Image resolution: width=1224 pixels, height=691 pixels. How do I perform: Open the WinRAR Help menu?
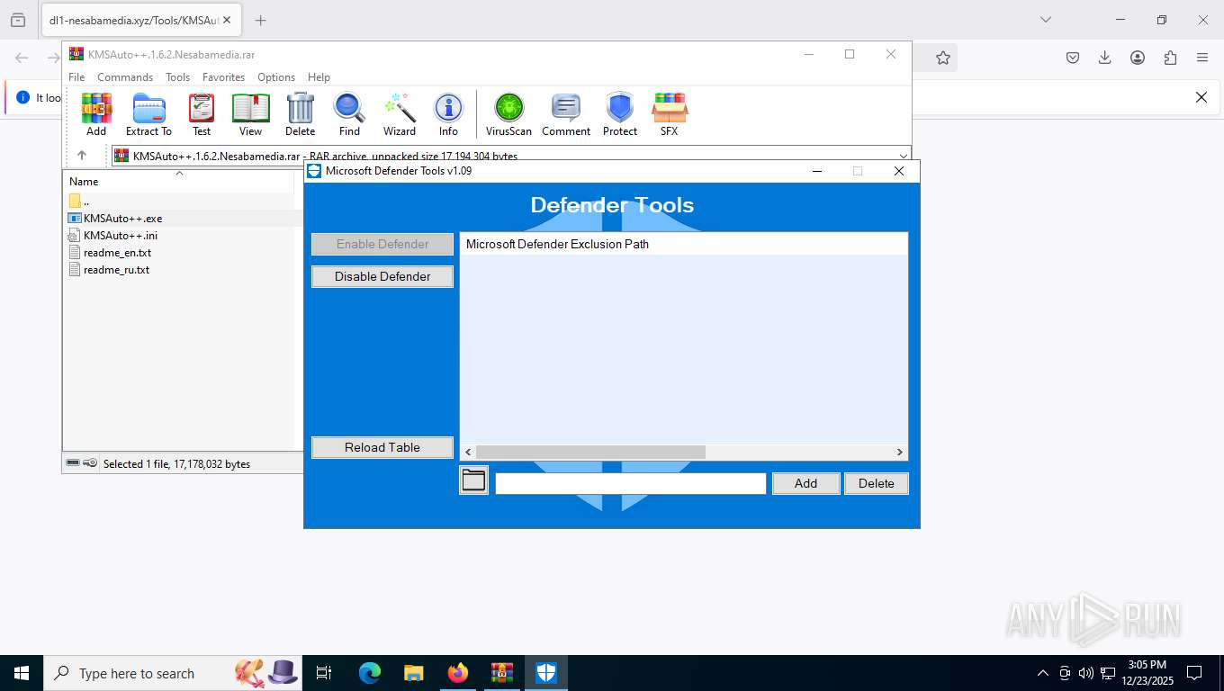tap(319, 77)
